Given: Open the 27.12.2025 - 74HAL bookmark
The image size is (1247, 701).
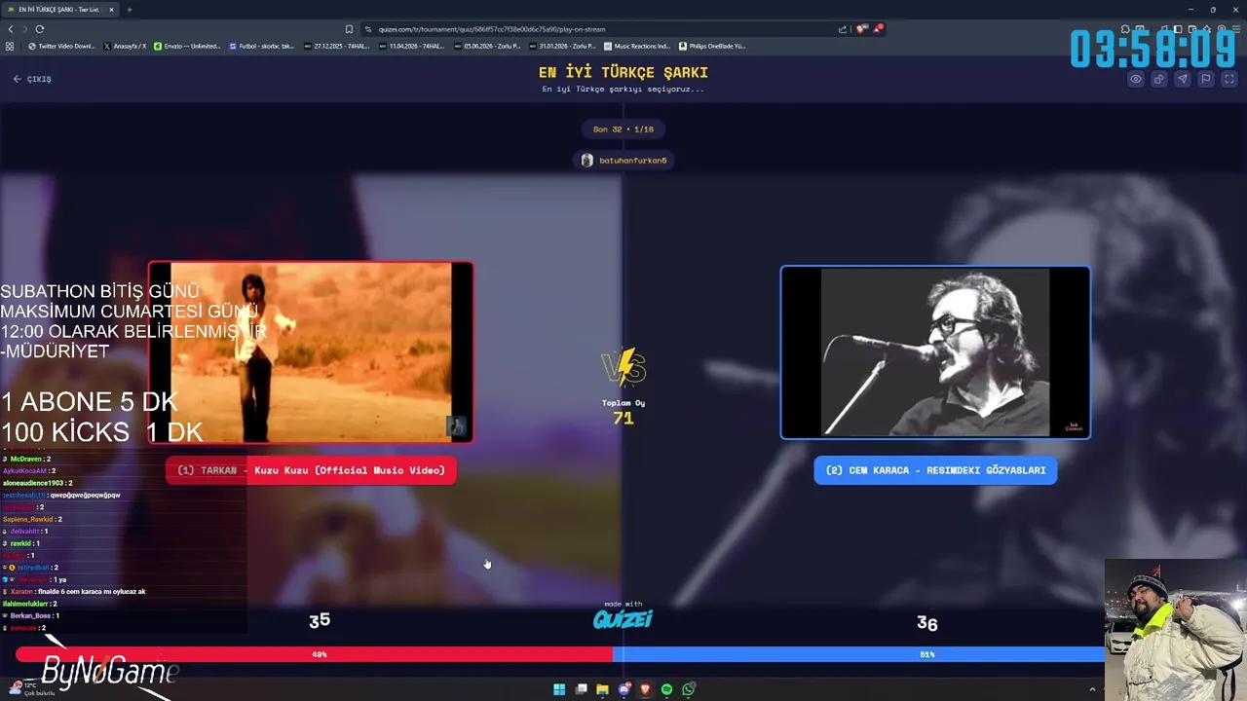Looking at the screenshot, I should pos(336,46).
